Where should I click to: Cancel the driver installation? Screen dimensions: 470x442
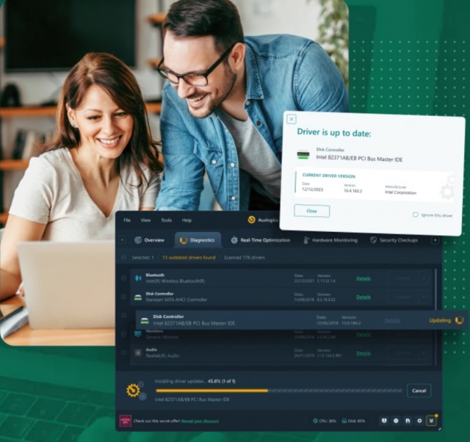click(419, 391)
